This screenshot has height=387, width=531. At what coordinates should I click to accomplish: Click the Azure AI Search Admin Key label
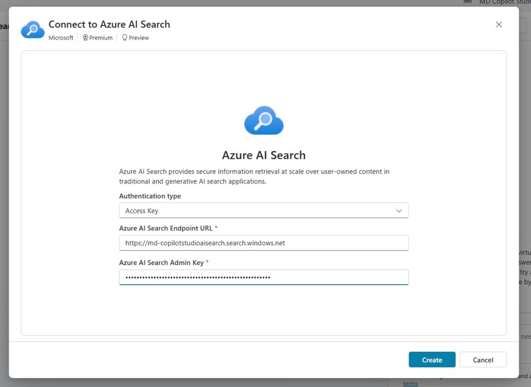(x=161, y=262)
